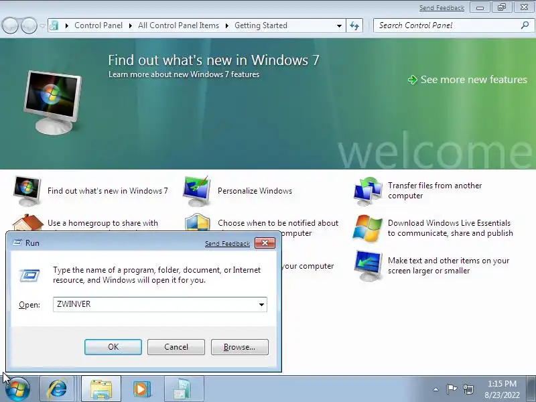536x402 pixels.
Task: Expand arrow before Control Panel breadcrumb
Action: coord(66,25)
